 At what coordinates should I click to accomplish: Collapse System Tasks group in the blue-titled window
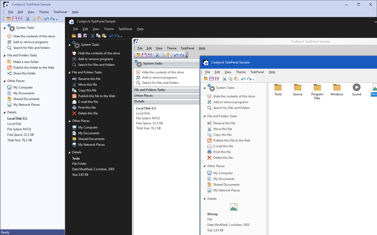(x=204, y=88)
